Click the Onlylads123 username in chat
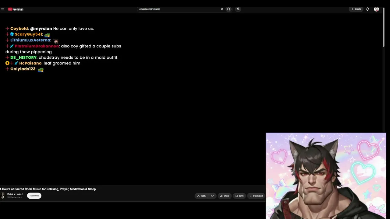 [x=23, y=69]
